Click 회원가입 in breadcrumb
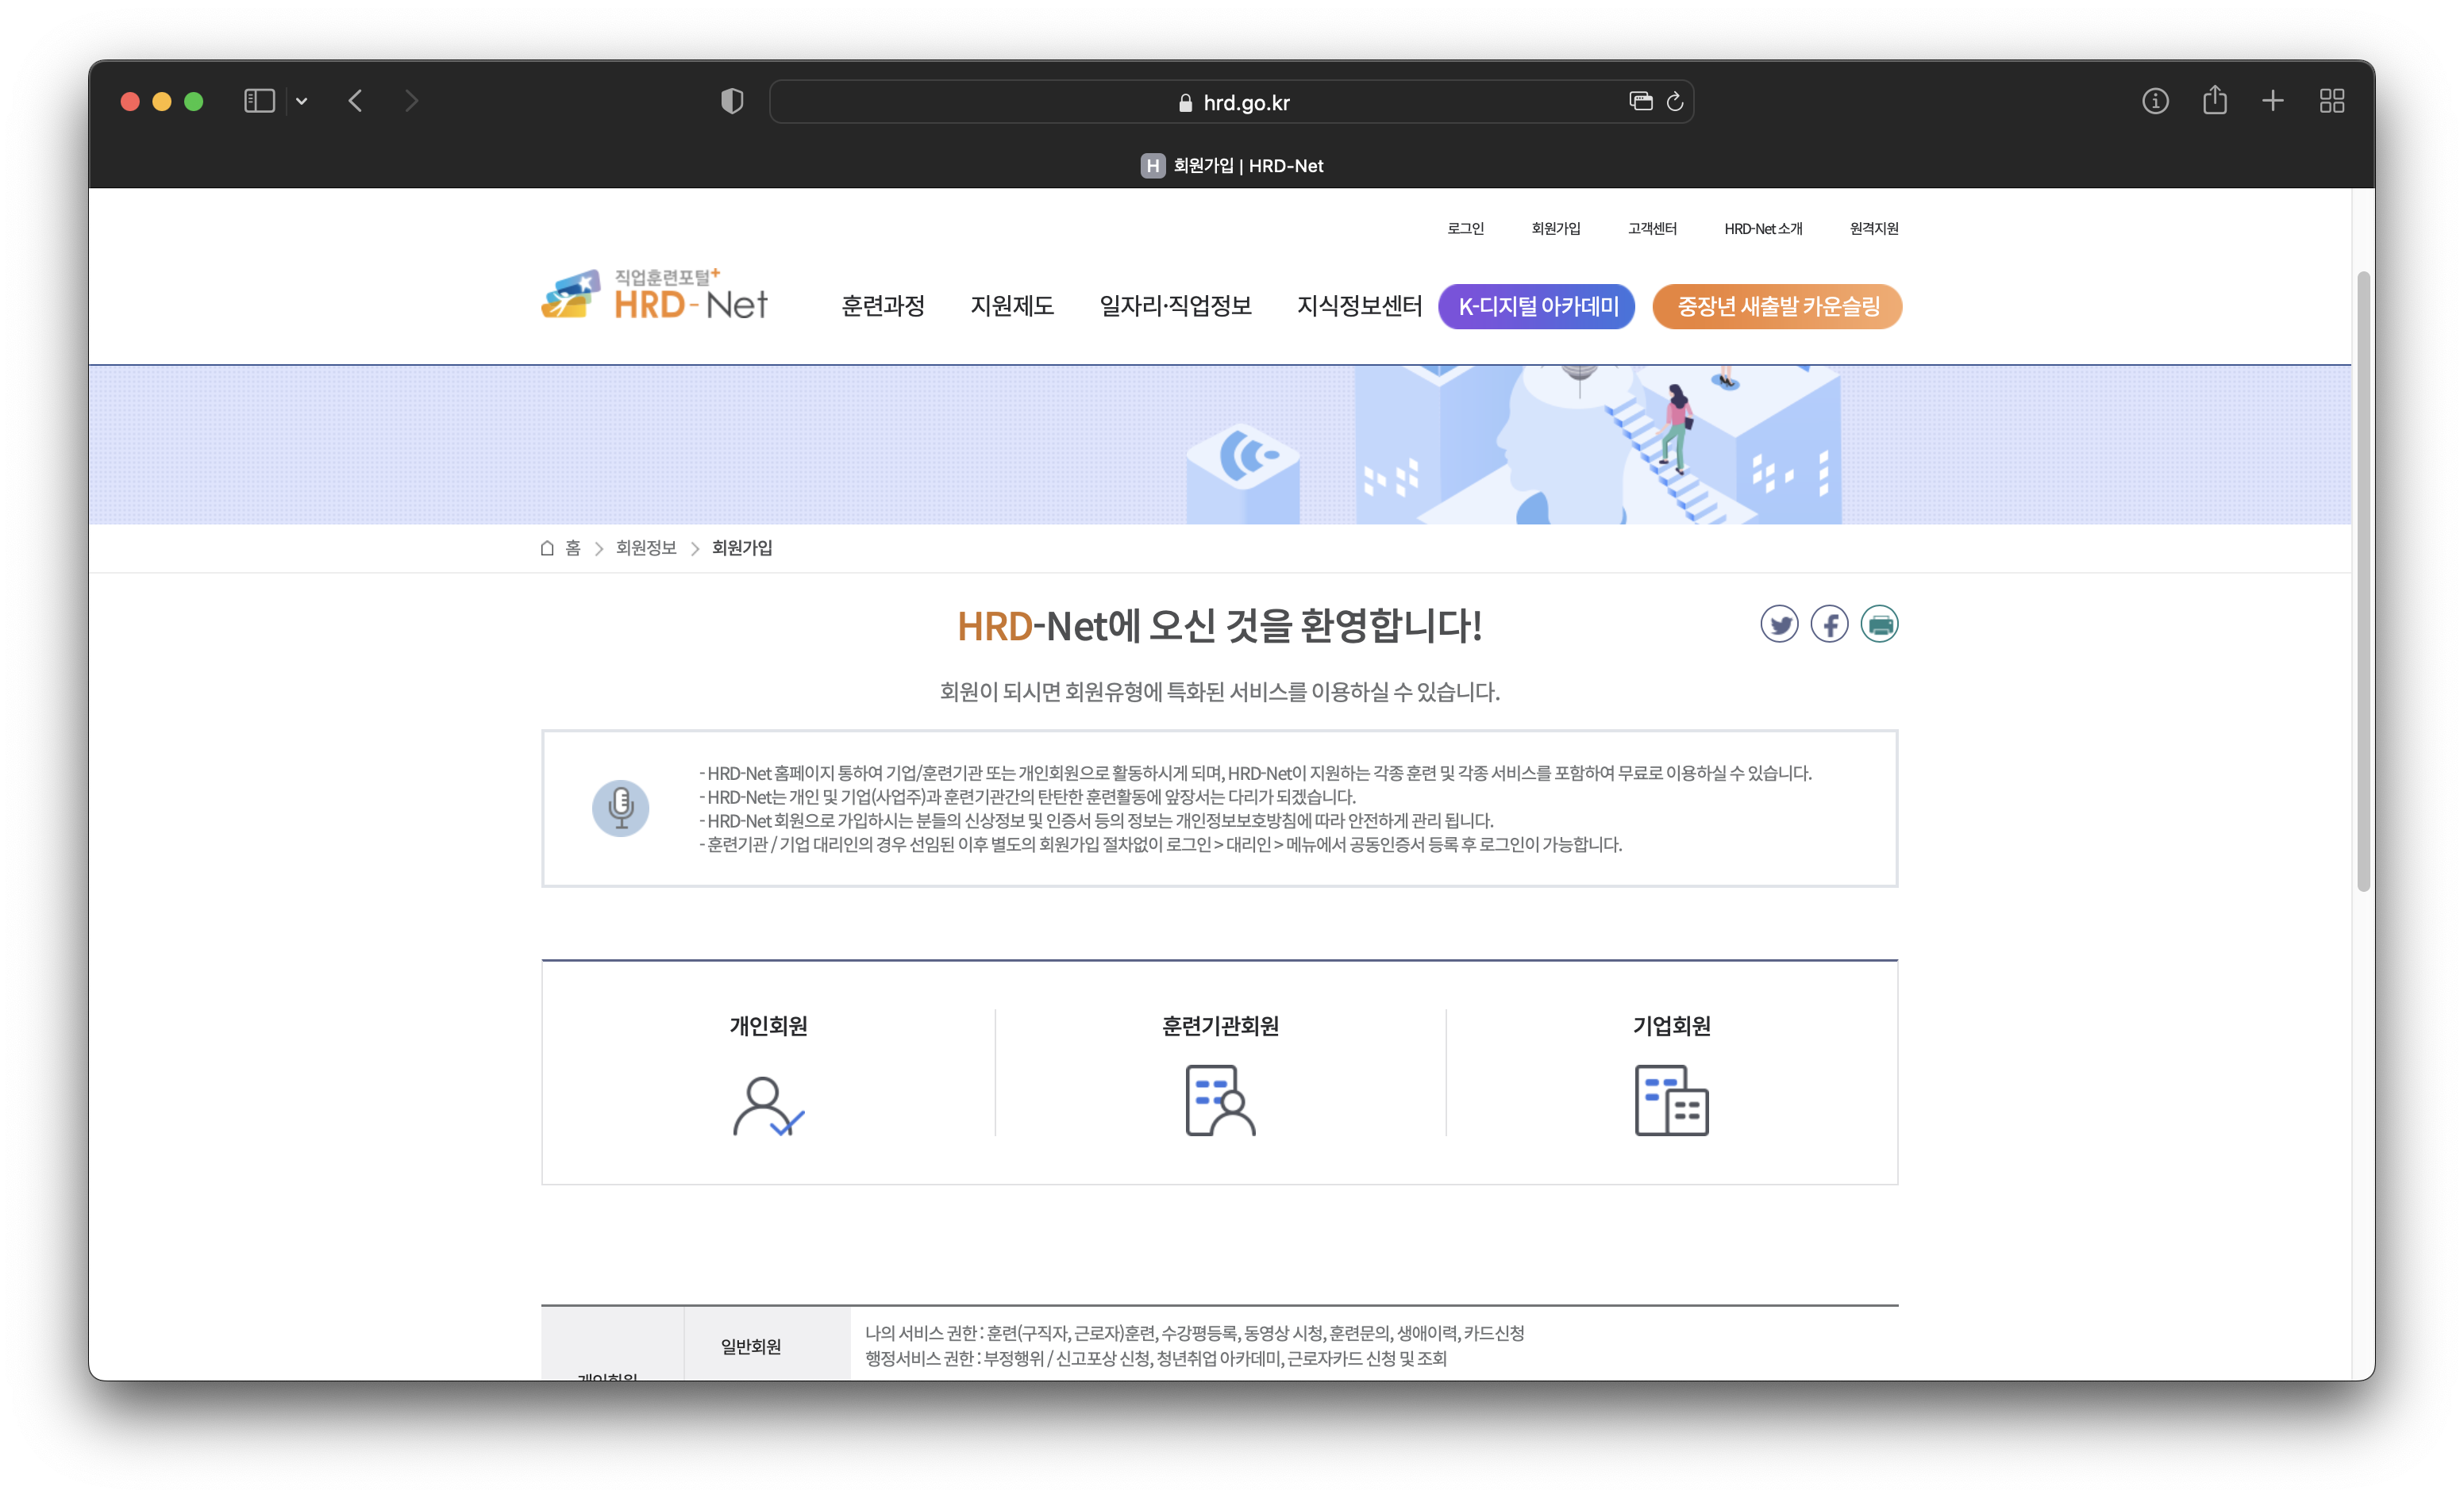This screenshot has height=1498, width=2464. point(742,547)
